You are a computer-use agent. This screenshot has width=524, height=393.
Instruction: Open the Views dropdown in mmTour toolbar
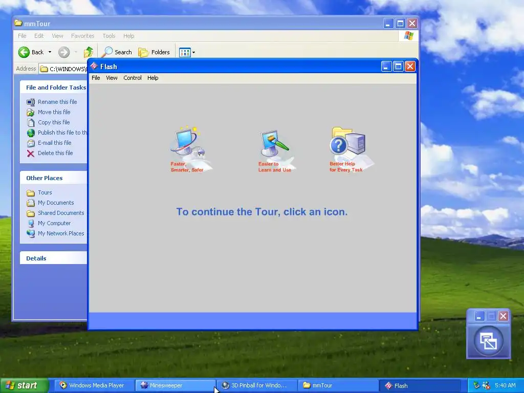coord(187,52)
